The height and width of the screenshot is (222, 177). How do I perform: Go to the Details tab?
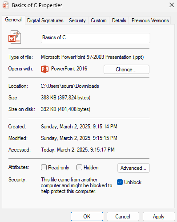click(x=119, y=21)
